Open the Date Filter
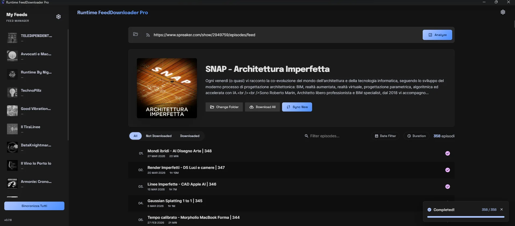Viewport: 515px width, 226px height. coord(385,136)
